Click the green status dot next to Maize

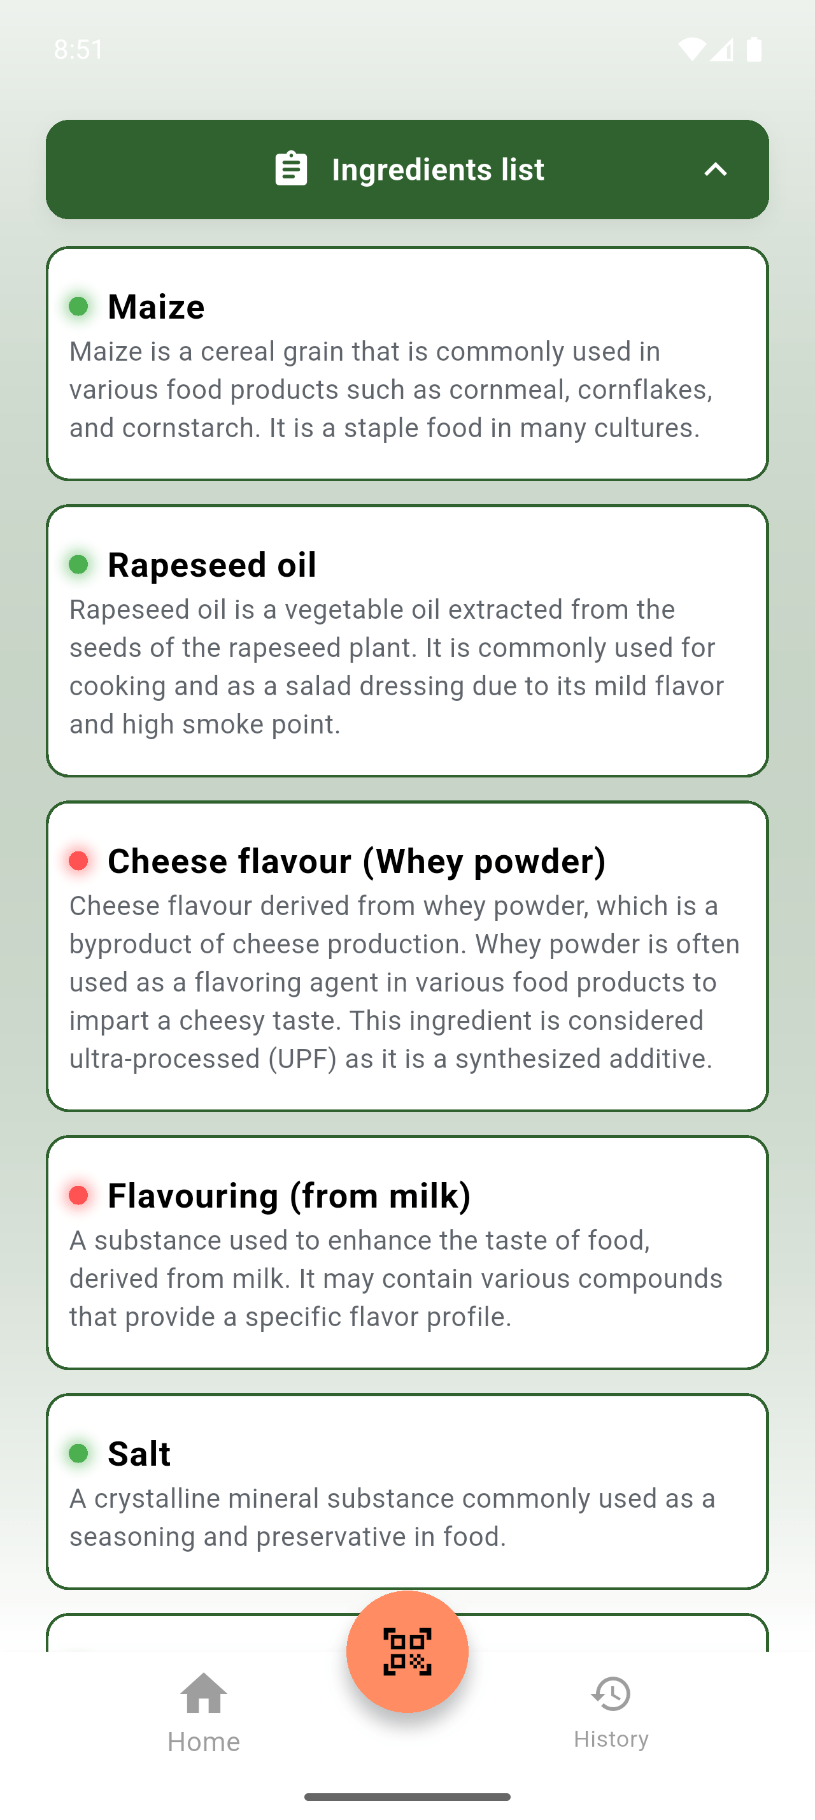click(79, 307)
